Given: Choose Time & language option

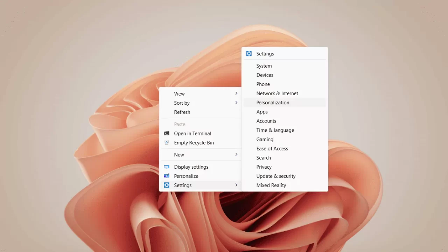Looking at the screenshot, I should [x=275, y=130].
